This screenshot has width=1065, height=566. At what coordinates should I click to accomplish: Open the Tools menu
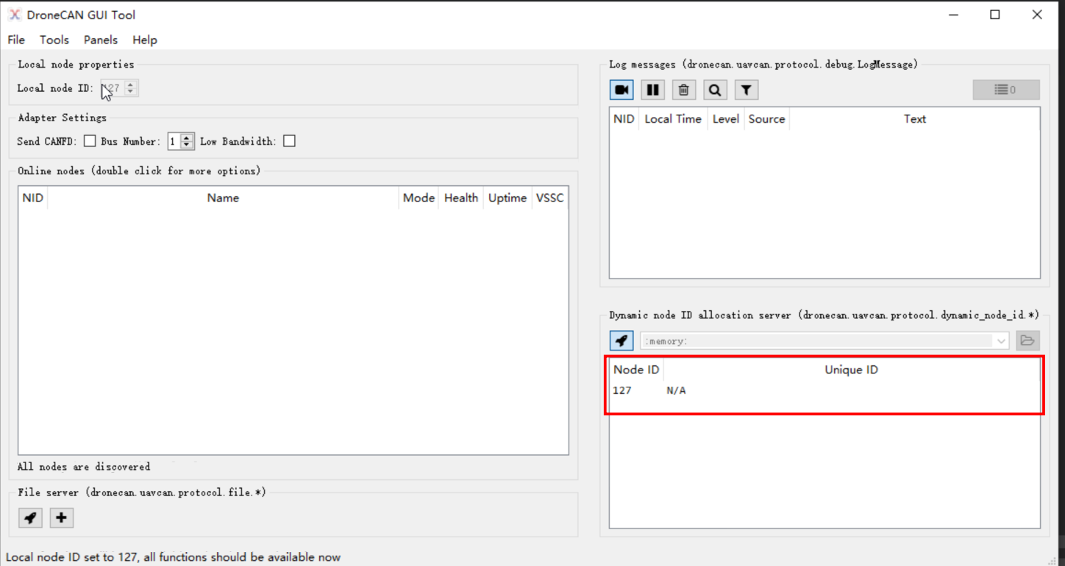click(x=54, y=40)
